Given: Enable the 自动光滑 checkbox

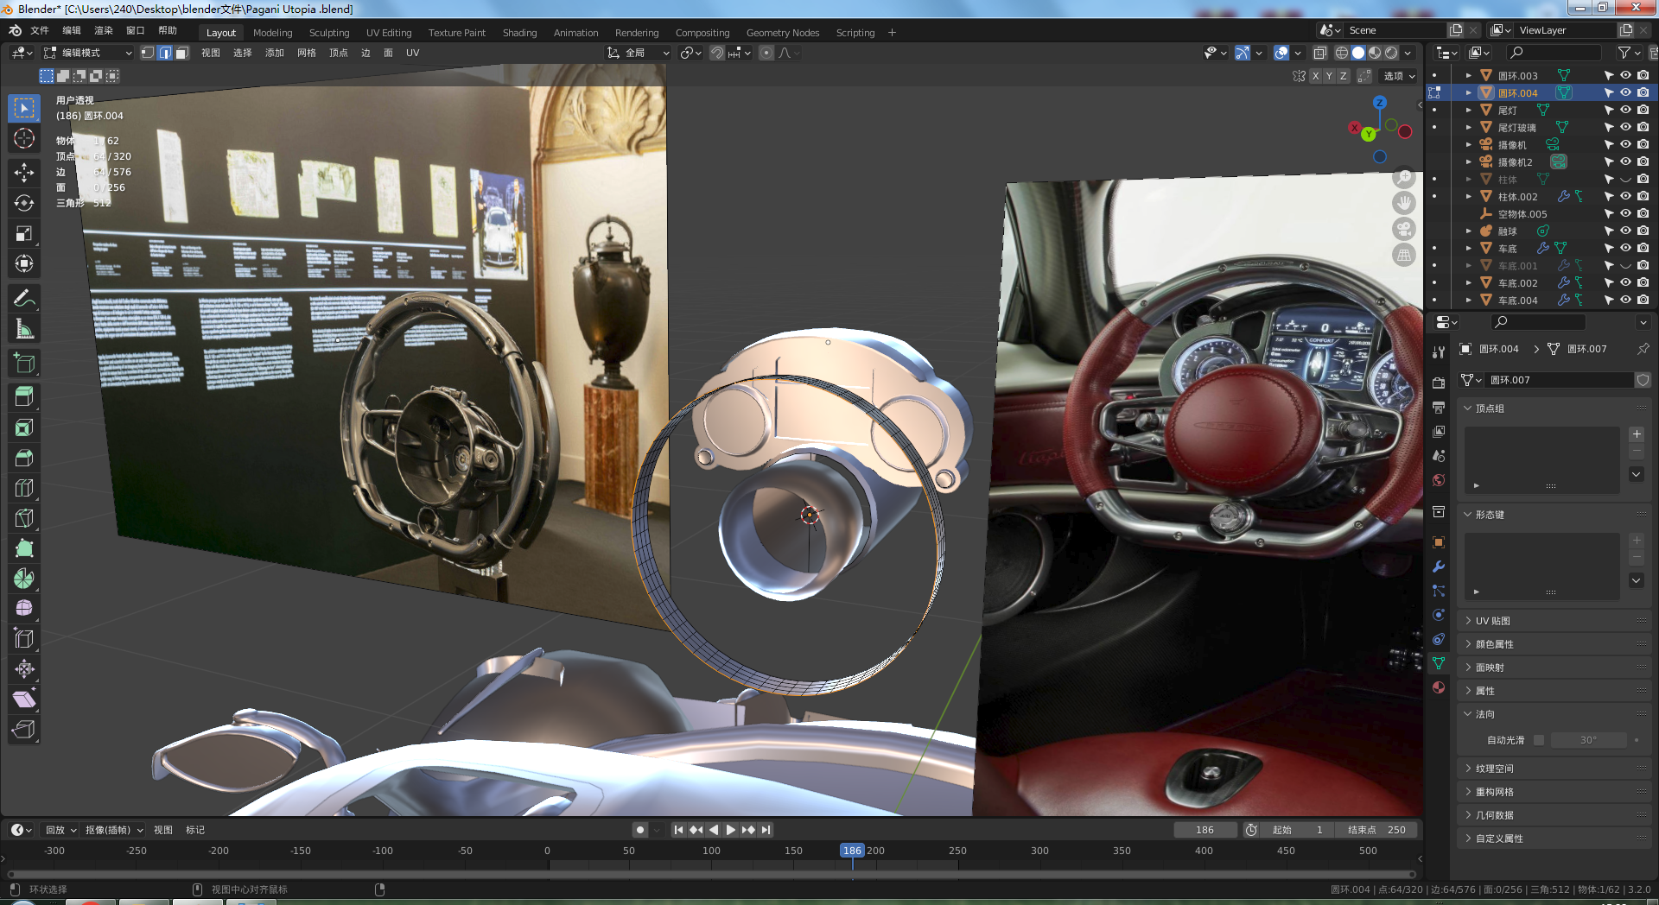Looking at the screenshot, I should coord(1539,740).
